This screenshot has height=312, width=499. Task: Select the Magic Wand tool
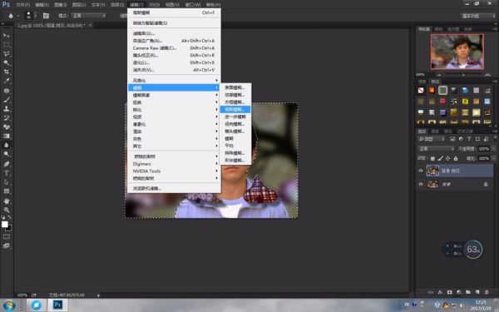pos(7,62)
